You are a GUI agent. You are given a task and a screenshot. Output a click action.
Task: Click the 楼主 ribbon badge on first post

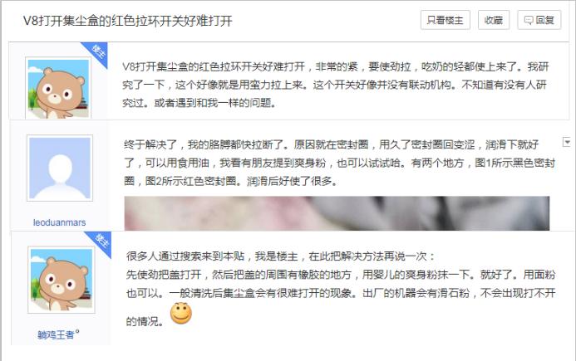coord(96,54)
